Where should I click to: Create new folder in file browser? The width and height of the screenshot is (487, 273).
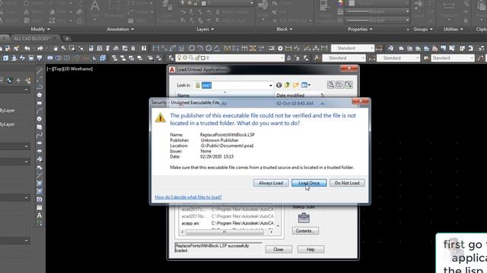tap(296, 85)
